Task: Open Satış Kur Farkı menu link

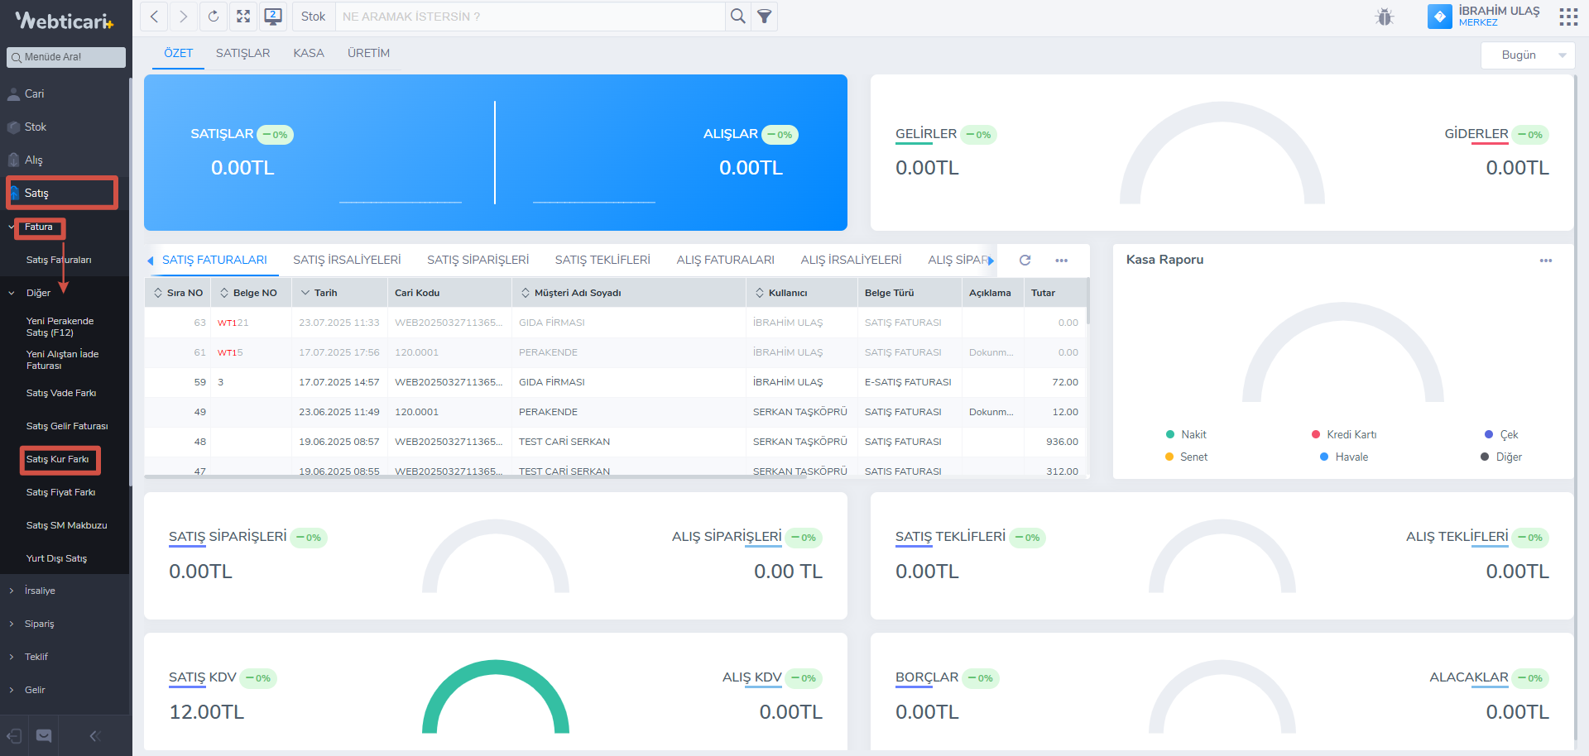Action: (x=58, y=459)
